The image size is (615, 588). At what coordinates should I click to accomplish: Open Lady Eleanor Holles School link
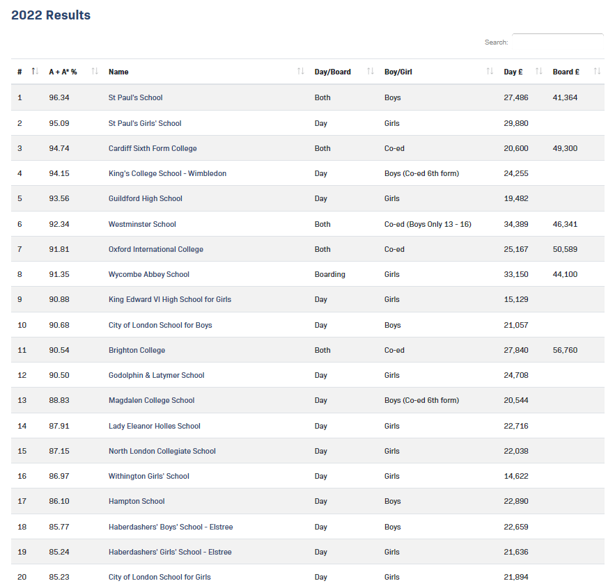[x=155, y=427]
